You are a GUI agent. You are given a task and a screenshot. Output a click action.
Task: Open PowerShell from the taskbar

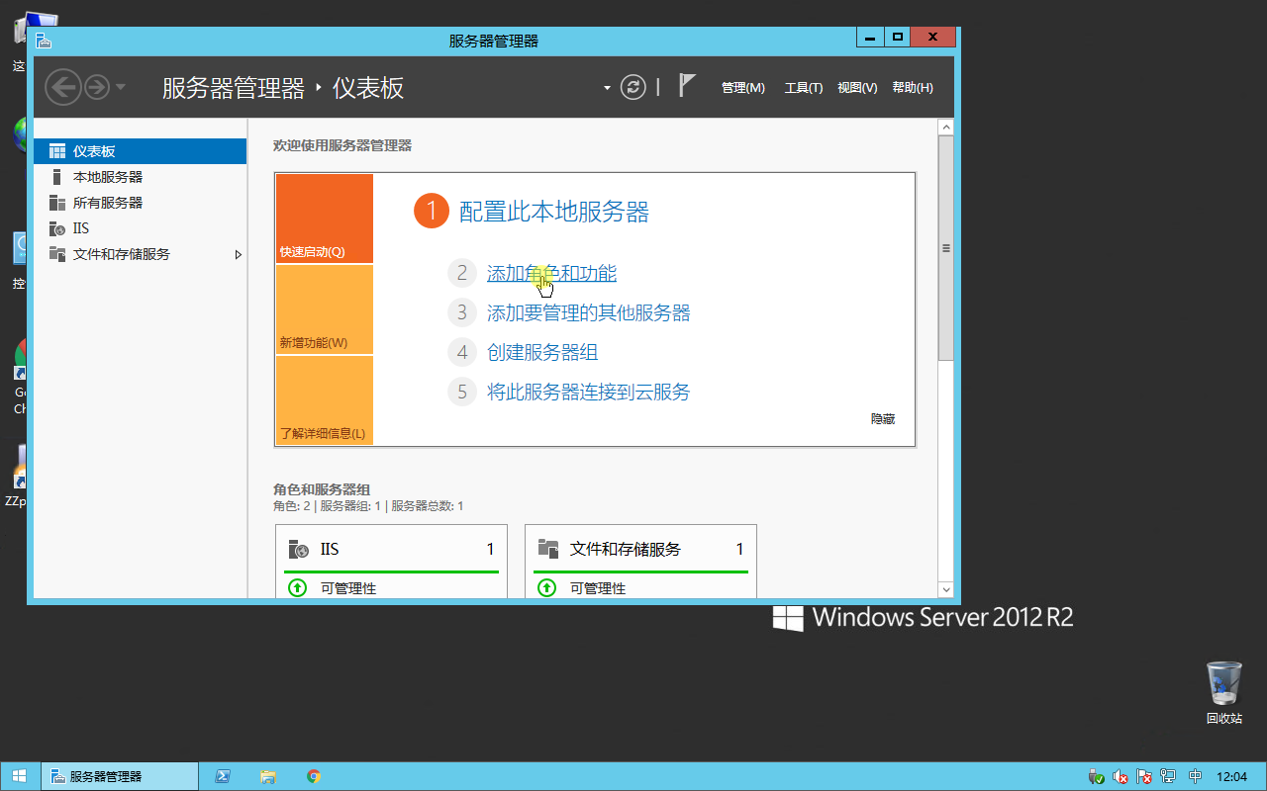coord(223,776)
